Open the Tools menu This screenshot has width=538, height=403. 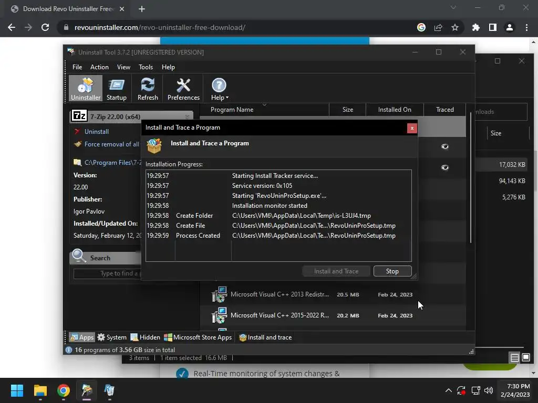(146, 67)
